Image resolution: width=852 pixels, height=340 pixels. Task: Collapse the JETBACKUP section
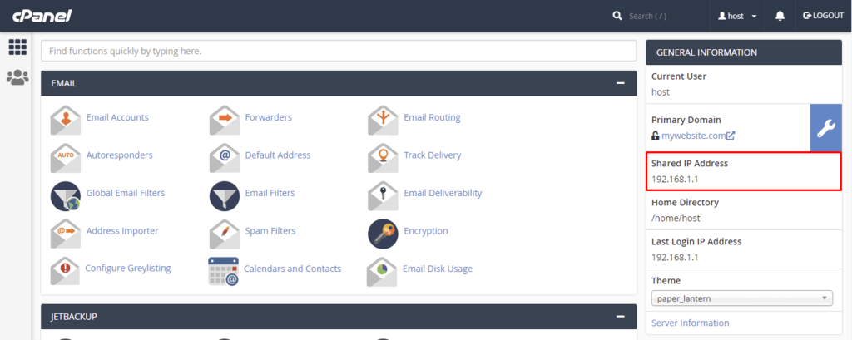click(x=620, y=317)
